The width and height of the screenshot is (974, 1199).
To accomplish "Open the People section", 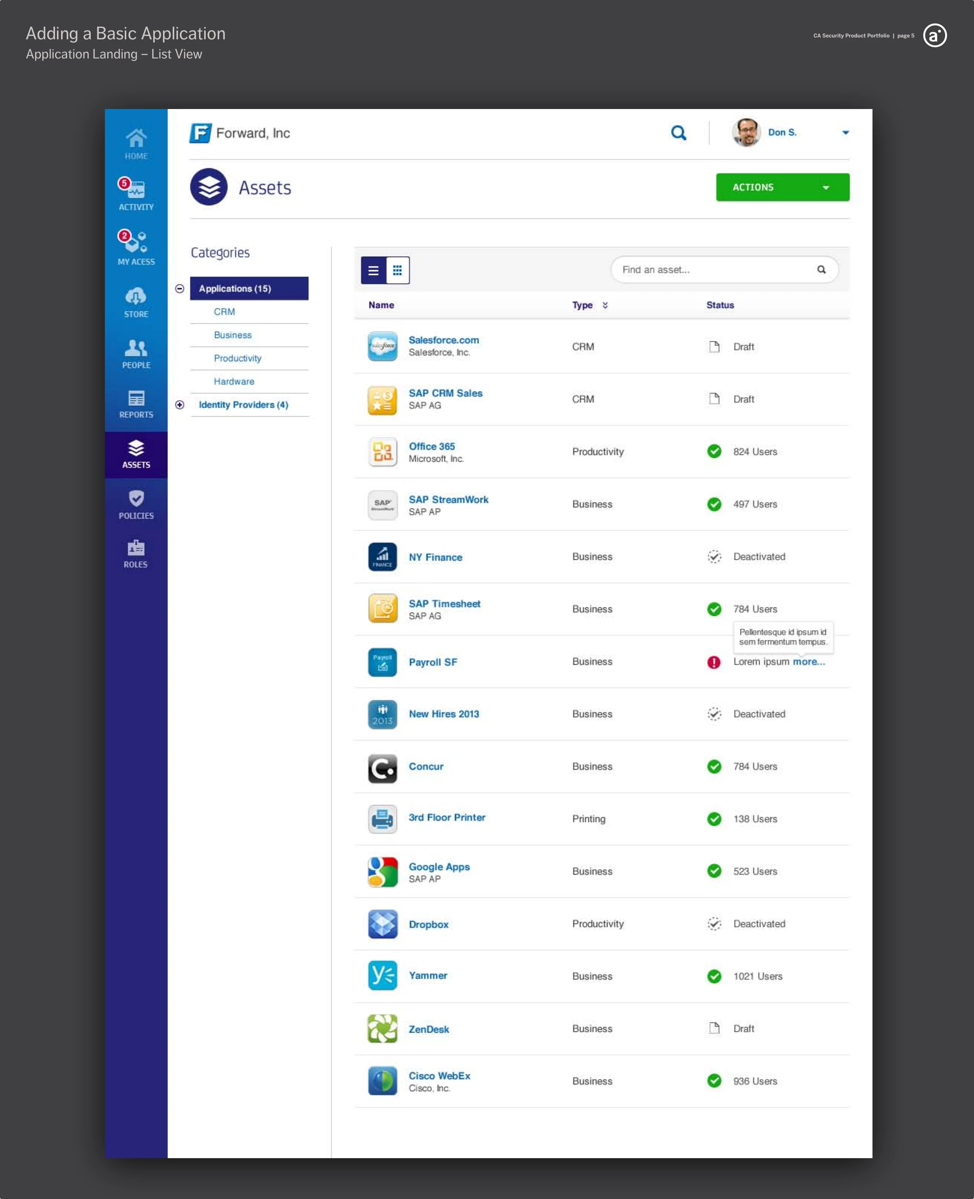I will 136,354.
